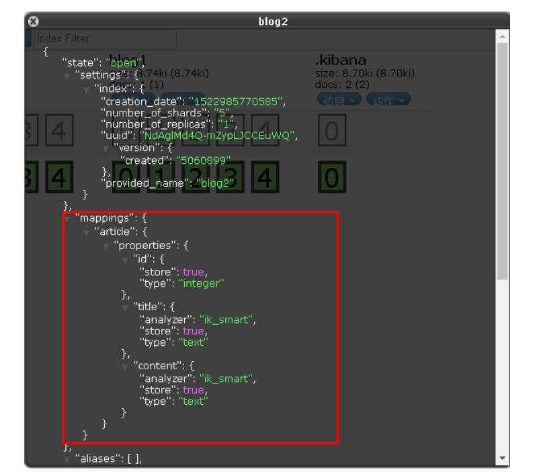Click the "state" value open
Viewport: 533px width, 476px height.
(124, 63)
